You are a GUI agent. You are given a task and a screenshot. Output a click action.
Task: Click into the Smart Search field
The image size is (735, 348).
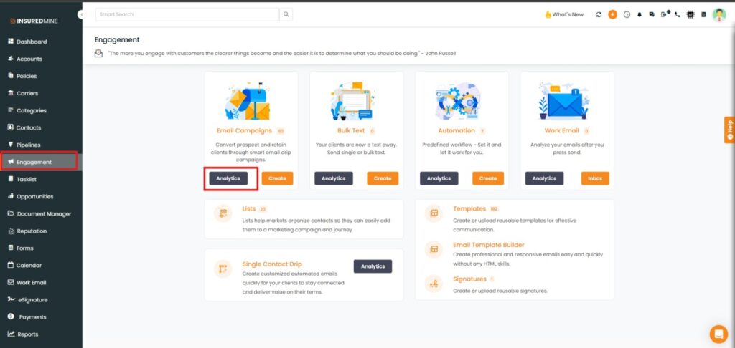tap(187, 14)
